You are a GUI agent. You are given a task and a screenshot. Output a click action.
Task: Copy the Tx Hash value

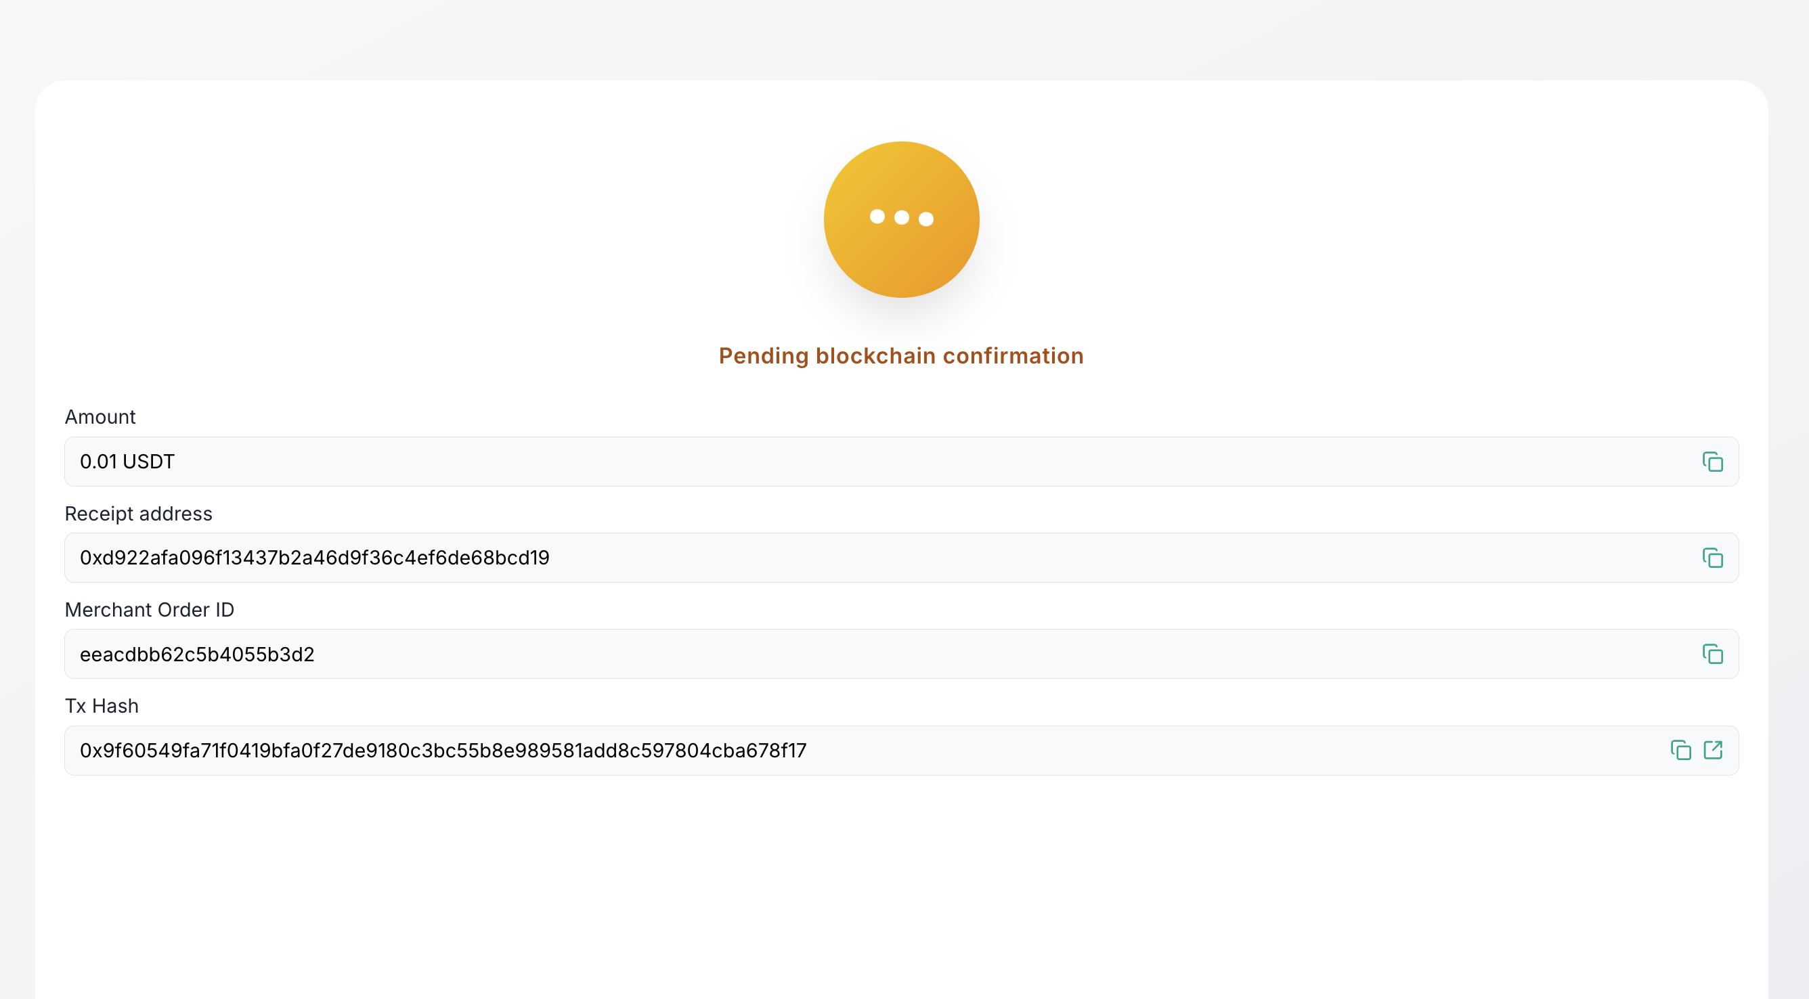pos(1680,751)
